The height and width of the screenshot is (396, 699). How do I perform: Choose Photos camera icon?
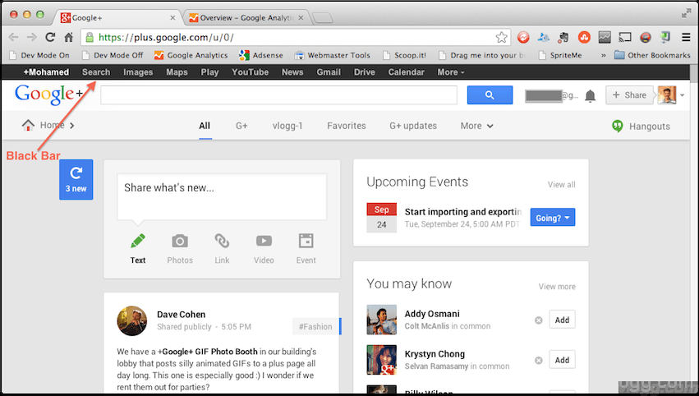click(180, 242)
